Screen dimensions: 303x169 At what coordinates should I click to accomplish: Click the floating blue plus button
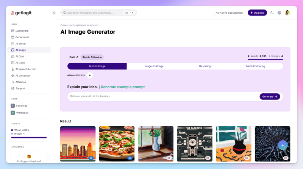(x=283, y=145)
